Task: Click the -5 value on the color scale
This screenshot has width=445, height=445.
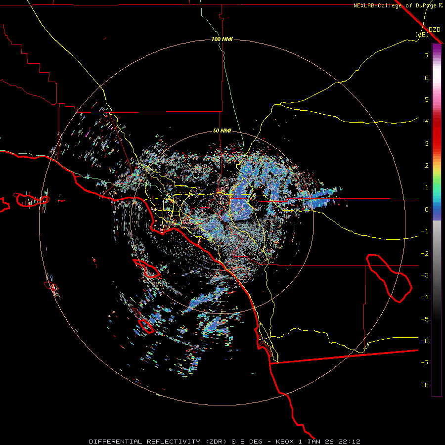Action: pyautogui.click(x=425, y=319)
